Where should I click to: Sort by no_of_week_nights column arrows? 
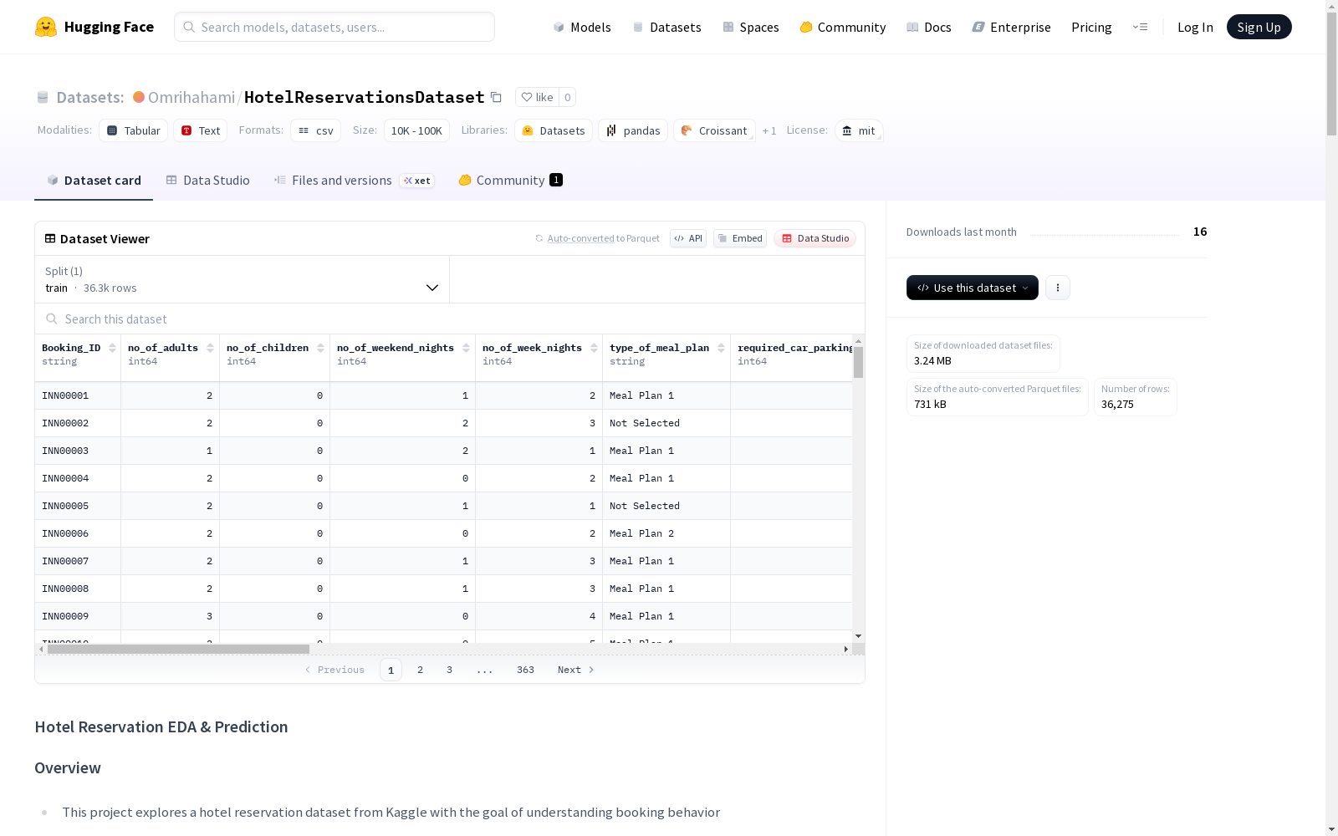click(594, 348)
